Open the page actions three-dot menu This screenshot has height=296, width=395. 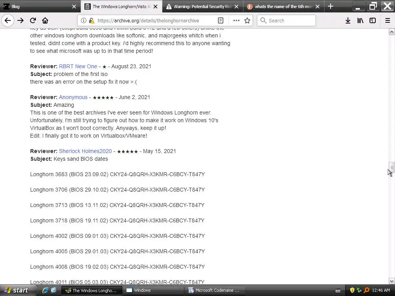236,20
